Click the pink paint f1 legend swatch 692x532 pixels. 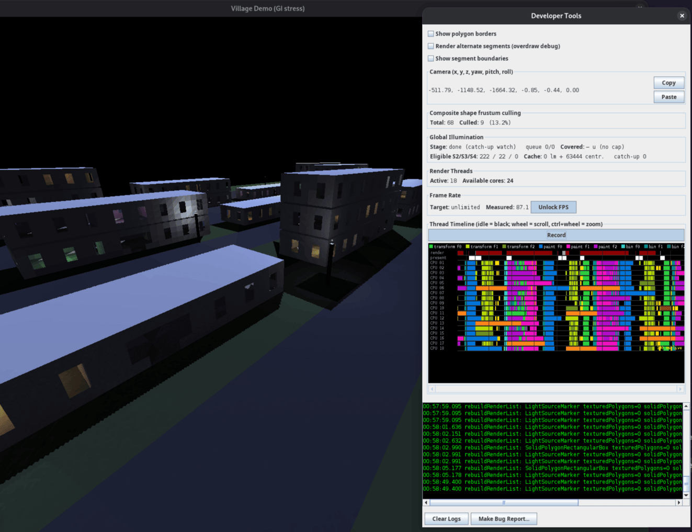click(569, 246)
